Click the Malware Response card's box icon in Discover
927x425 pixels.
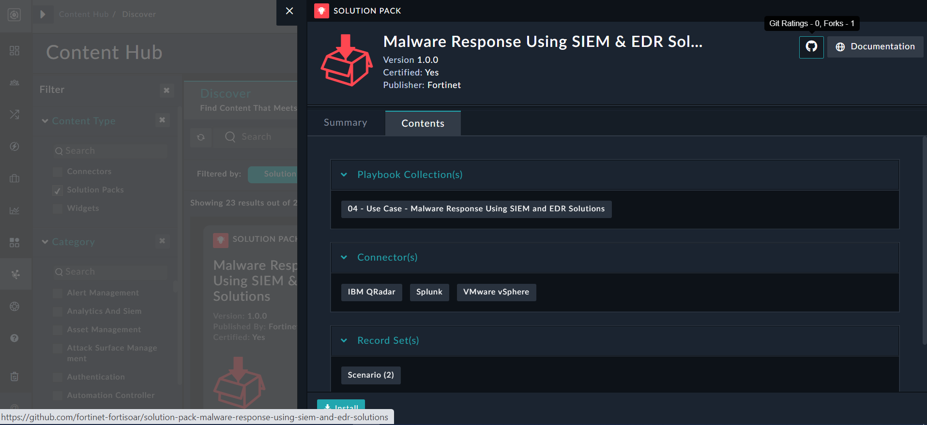click(x=239, y=382)
